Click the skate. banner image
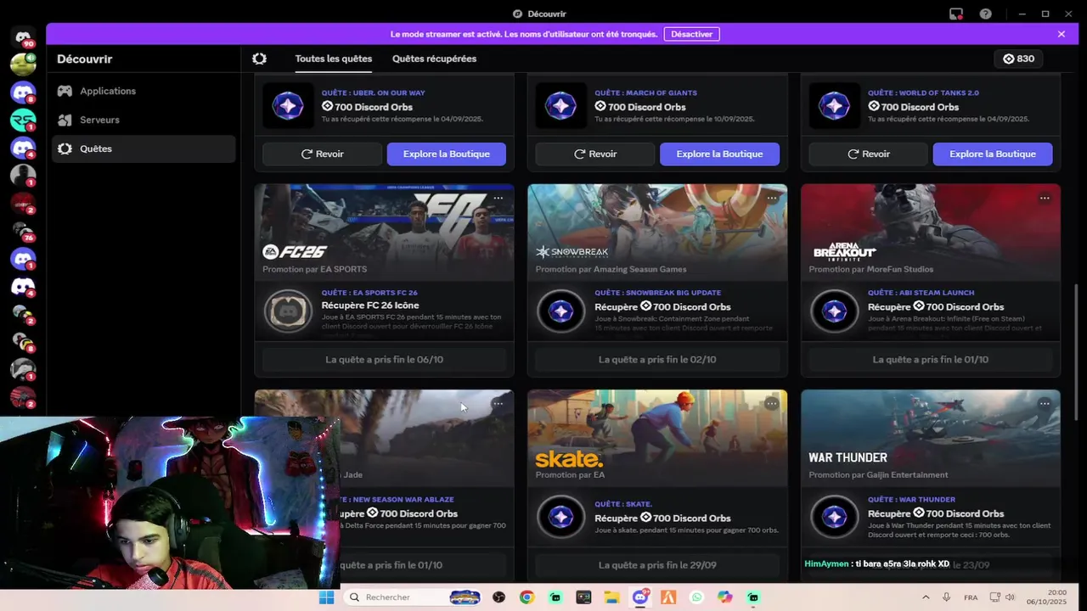 tap(657, 438)
